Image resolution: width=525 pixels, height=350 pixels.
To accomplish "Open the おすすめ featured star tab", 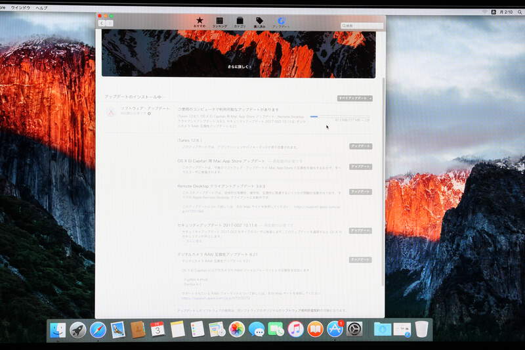I will point(199,22).
